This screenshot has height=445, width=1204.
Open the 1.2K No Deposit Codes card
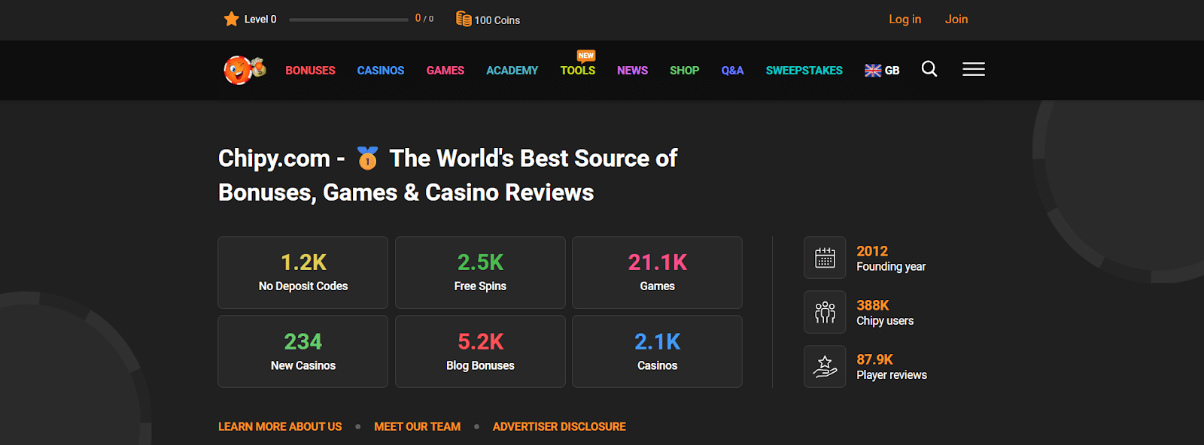click(x=303, y=273)
